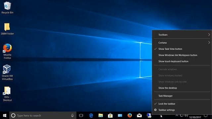The image size is (212, 119).
Task: Open Task View from the taskbar
Action: (x=81, y=115)
